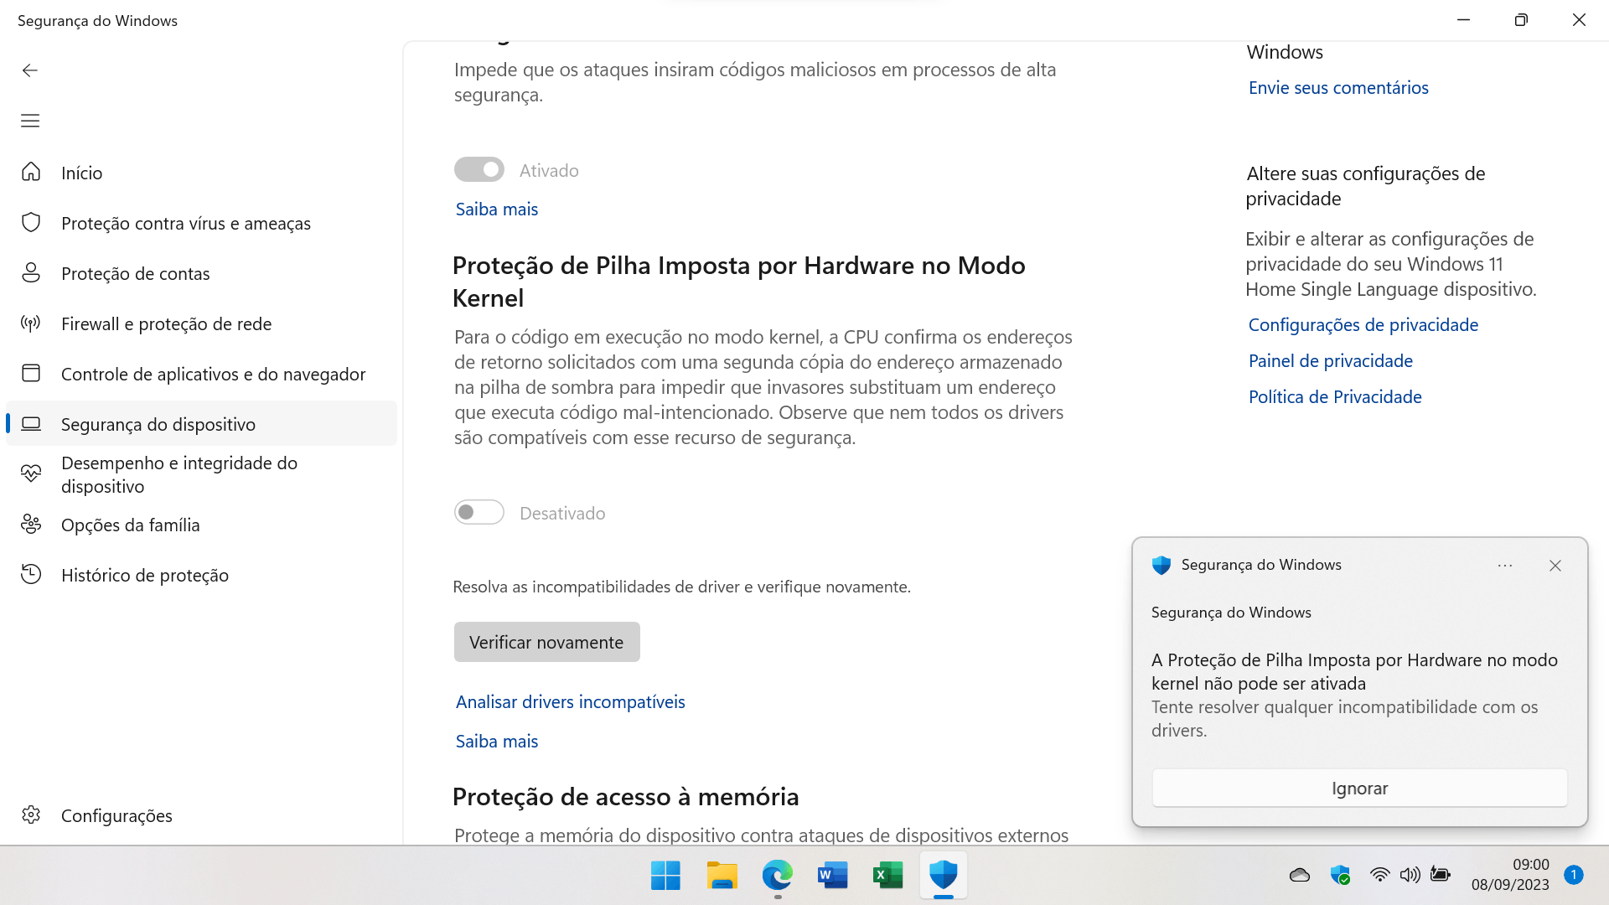Click the Desempenho e integridade heart icon

point(31,474)
